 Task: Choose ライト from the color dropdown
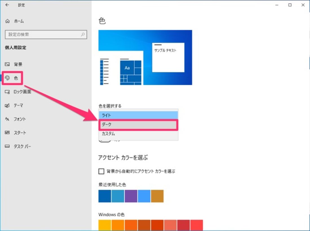[x=138, y=115]
